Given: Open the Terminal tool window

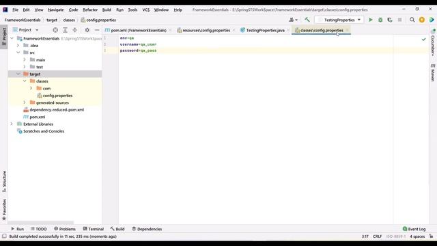Looking at the screenshot, I should click(x=94, y=229).
